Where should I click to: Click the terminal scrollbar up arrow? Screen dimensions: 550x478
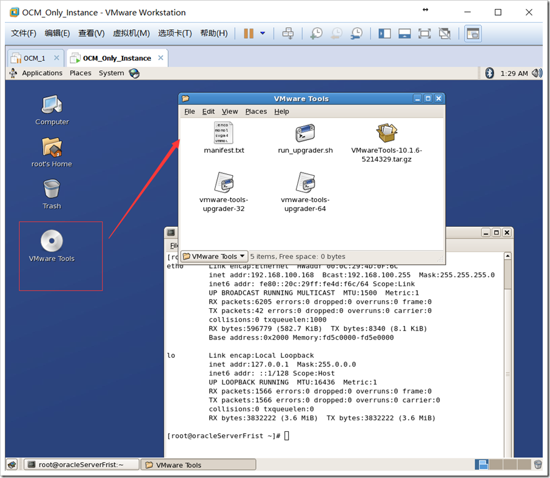coord(508,256)
